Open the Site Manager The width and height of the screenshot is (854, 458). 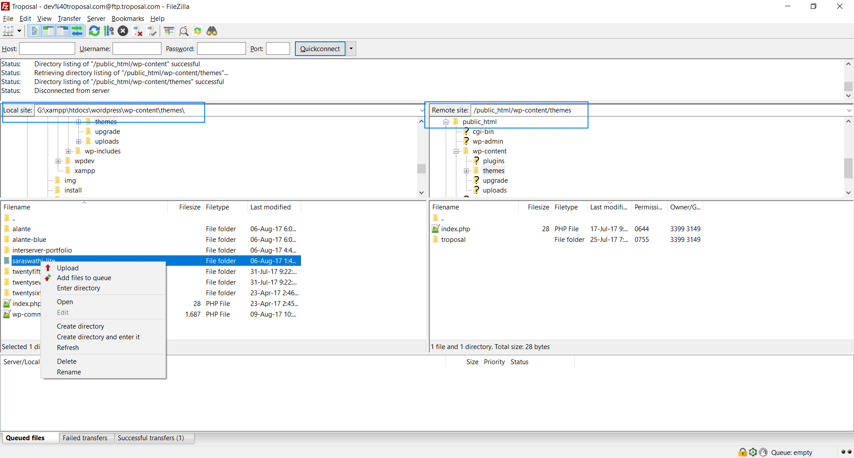click(8, 31)
